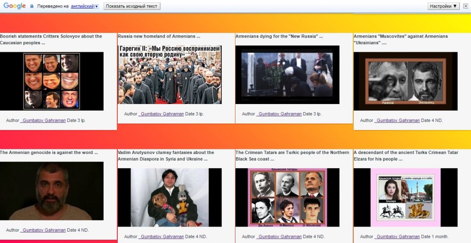Close the Google translate bar
The image size is (471, 243).
point(465,6)
